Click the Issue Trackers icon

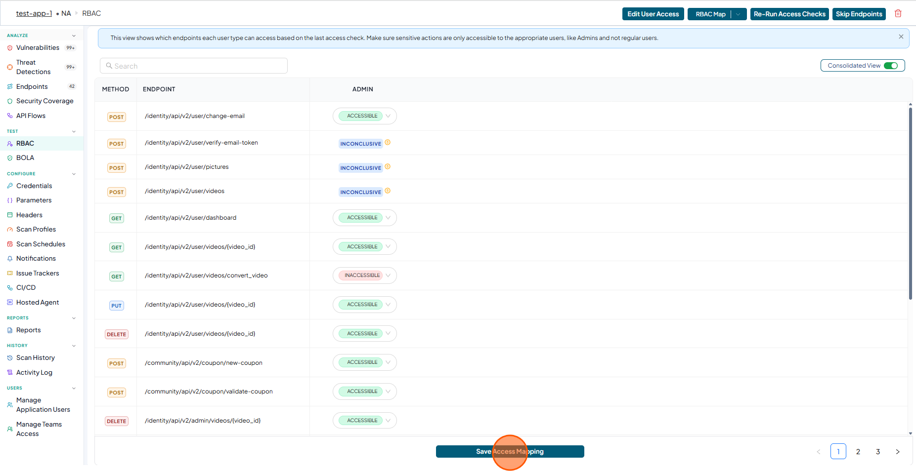(x=10, y=273)
